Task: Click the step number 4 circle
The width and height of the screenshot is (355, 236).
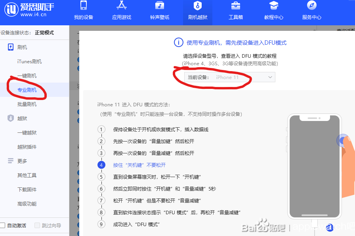Action: 101,165
